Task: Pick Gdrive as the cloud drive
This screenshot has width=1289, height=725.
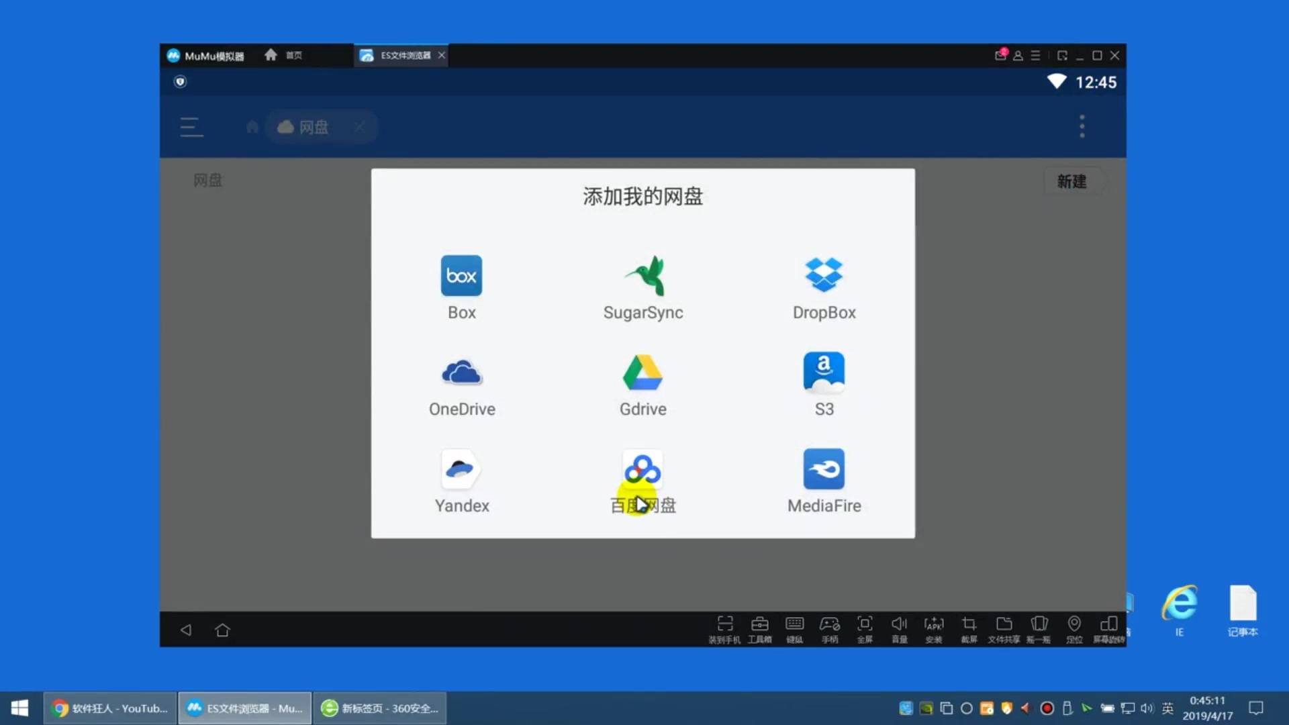Action: (x=642, y=385)
